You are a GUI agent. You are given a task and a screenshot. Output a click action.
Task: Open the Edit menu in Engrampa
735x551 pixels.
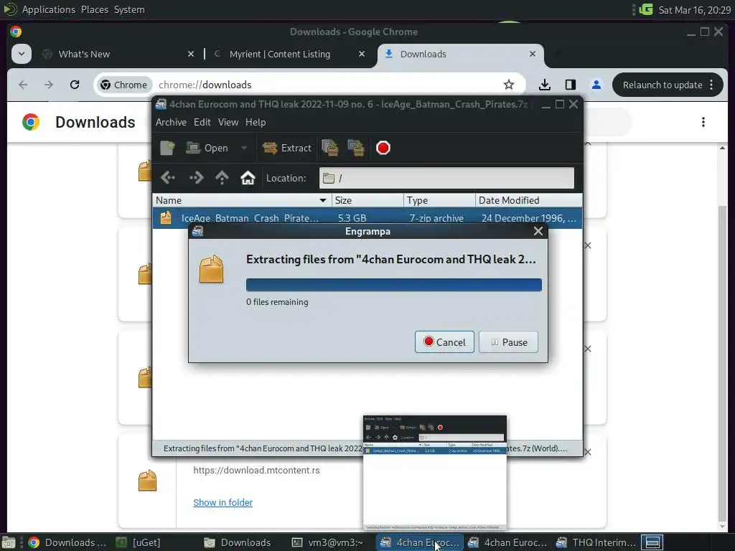(202, 122)
